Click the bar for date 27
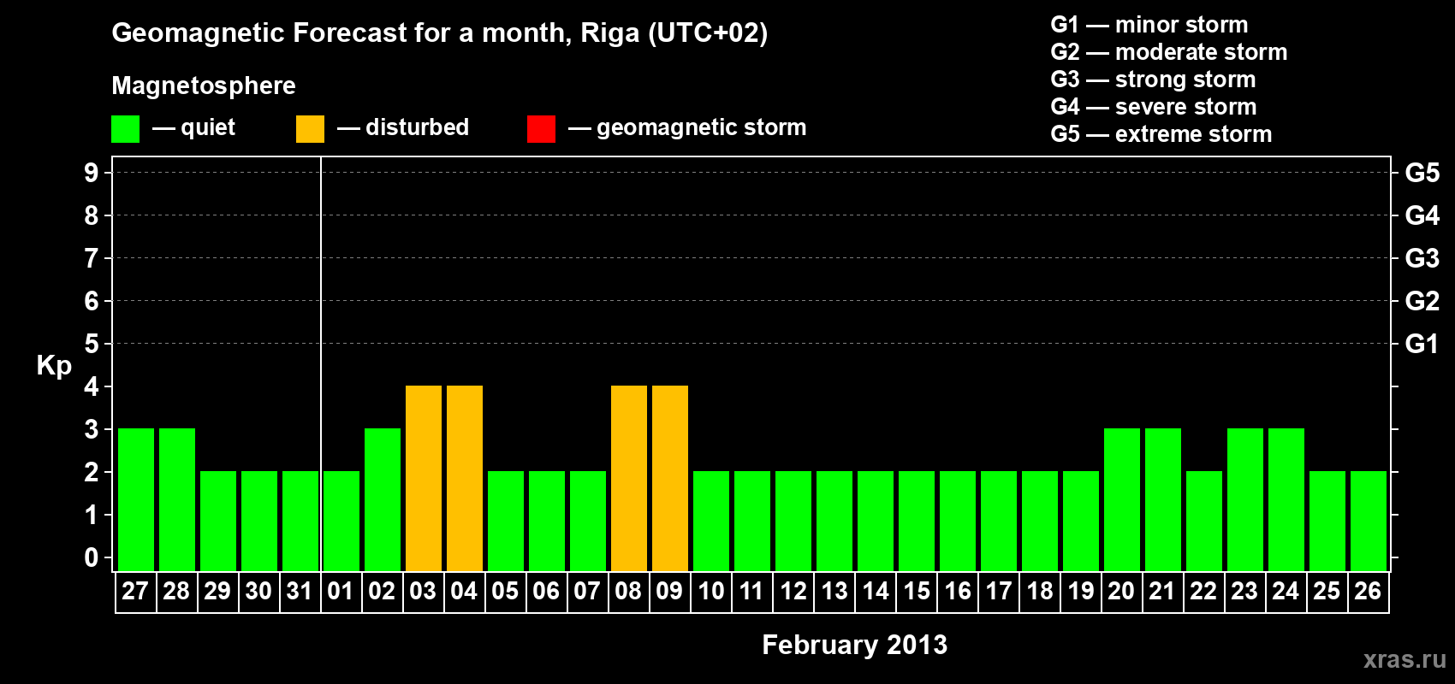Image resolution: width=1455 pixels, height=684 pixels. (x=136, y=500)
